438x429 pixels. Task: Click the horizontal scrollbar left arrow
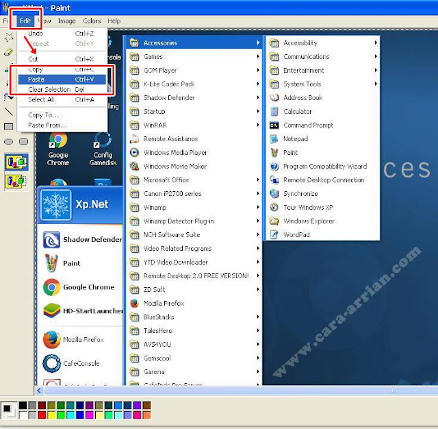[x=39, y=391]
